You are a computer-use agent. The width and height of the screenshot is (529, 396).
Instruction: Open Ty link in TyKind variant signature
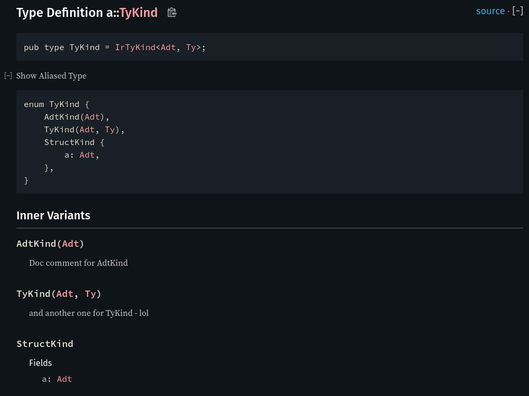coord(90,293)
